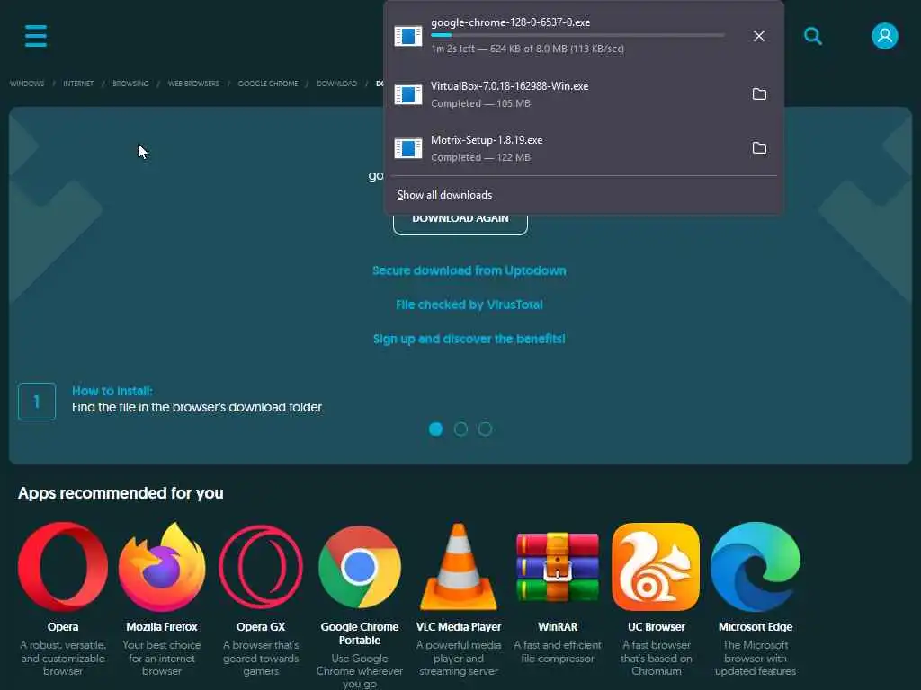Click Sign up and discover the benefits
This screenshot has height=690, width=921.
[x=469, y=339]
